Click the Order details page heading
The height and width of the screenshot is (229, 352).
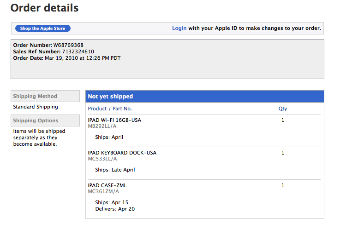44,8
